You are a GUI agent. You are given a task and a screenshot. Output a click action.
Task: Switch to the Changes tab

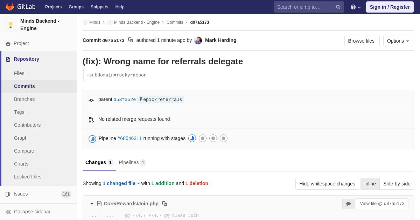click(x=99, y=163)
